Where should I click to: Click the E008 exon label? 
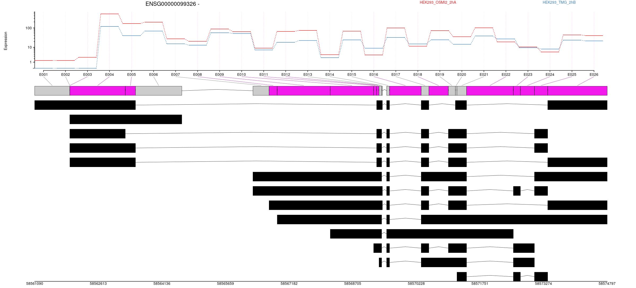(197, 75)
